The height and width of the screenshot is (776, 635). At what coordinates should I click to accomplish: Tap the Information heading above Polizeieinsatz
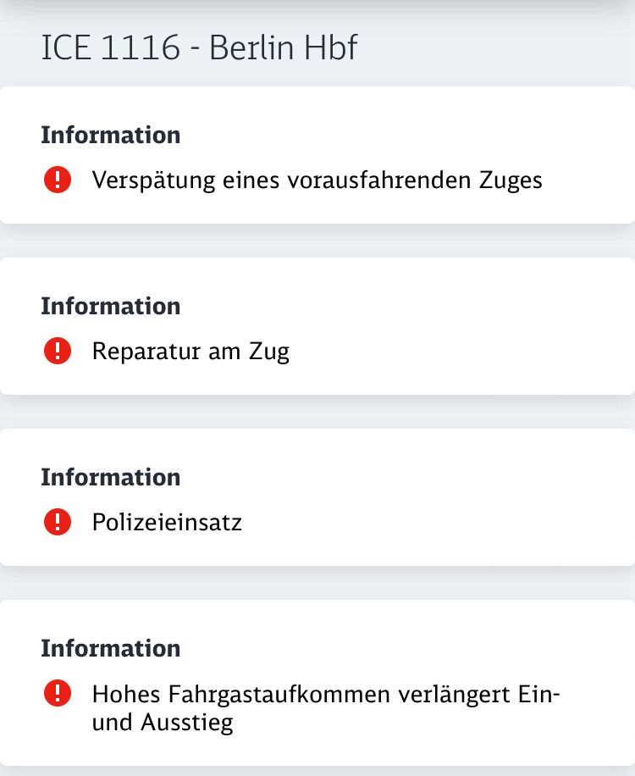pyautogui.click(x=111, y=478)
